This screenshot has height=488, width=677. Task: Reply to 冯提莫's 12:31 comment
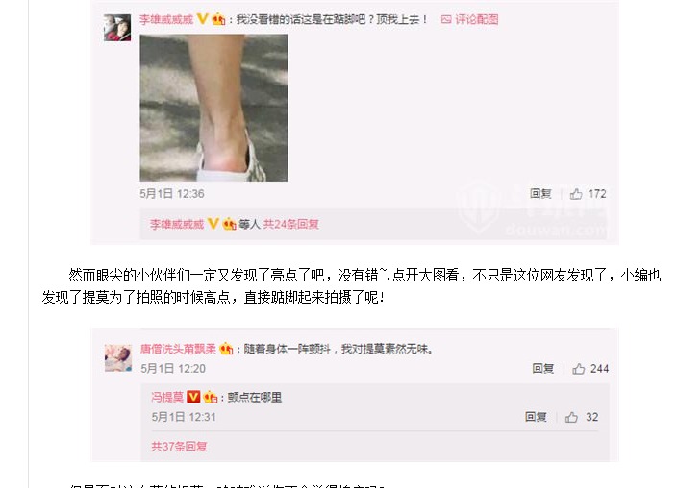click(536, 417)
